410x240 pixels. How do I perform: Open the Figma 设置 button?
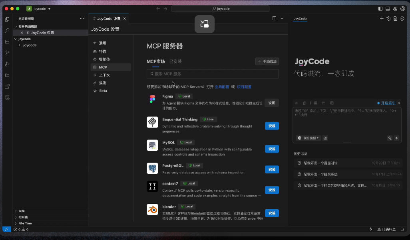[x=272, y=103]
